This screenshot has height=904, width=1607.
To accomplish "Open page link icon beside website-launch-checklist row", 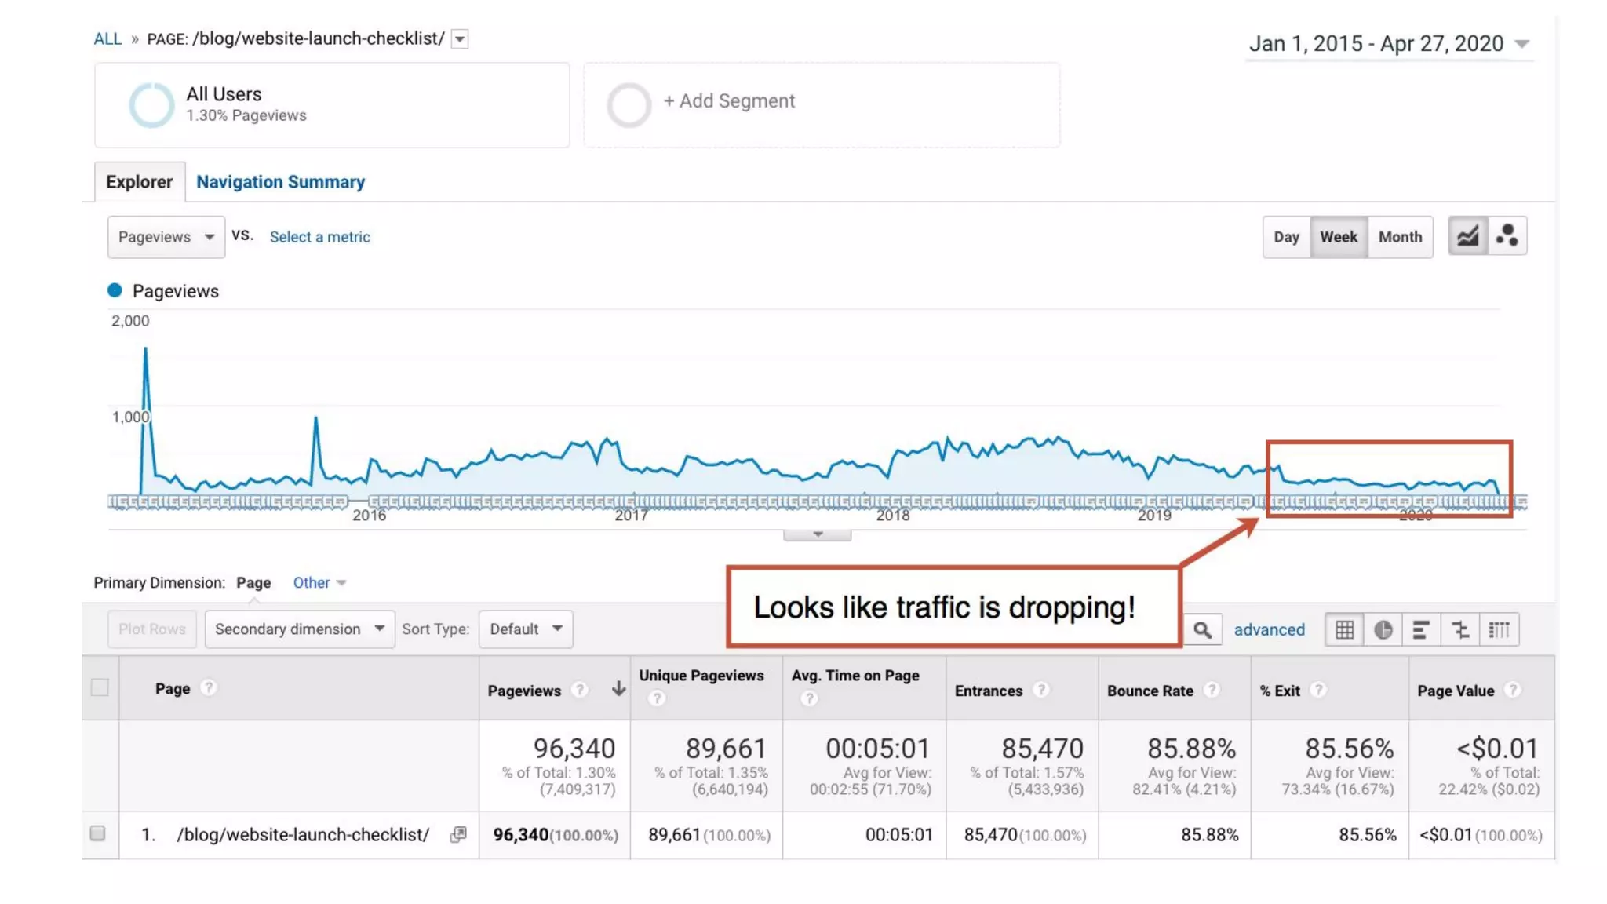I will click(458, 835).
